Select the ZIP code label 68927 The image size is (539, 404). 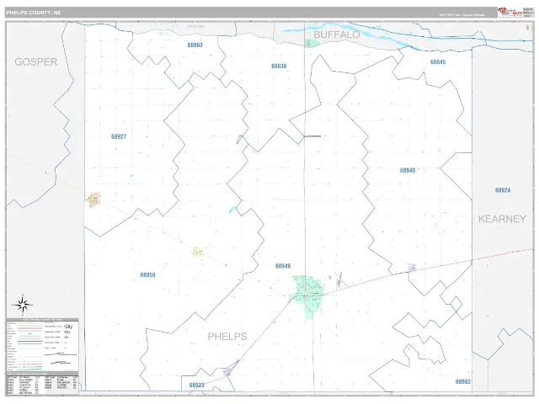[119, 136]
